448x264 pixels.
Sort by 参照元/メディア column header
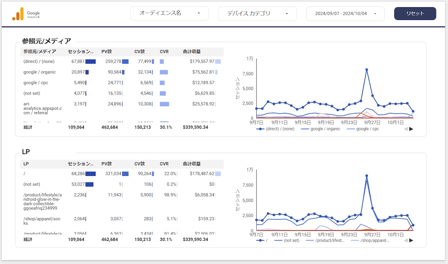40,52
